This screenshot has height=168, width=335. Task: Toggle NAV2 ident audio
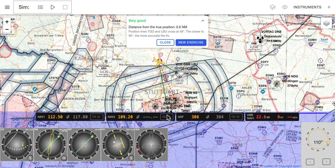[167, 117]
